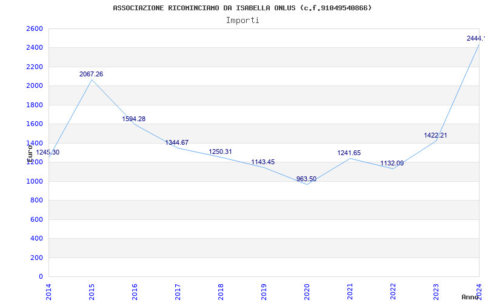Click y-axis value 1000
Viewport: 485px width, 303px height.
tap(35, 181)
